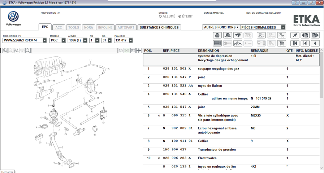Click the PROPOSITION I.V. label
Screen dimensions: 324x173
pyautogui.click(x=50, y=13)
